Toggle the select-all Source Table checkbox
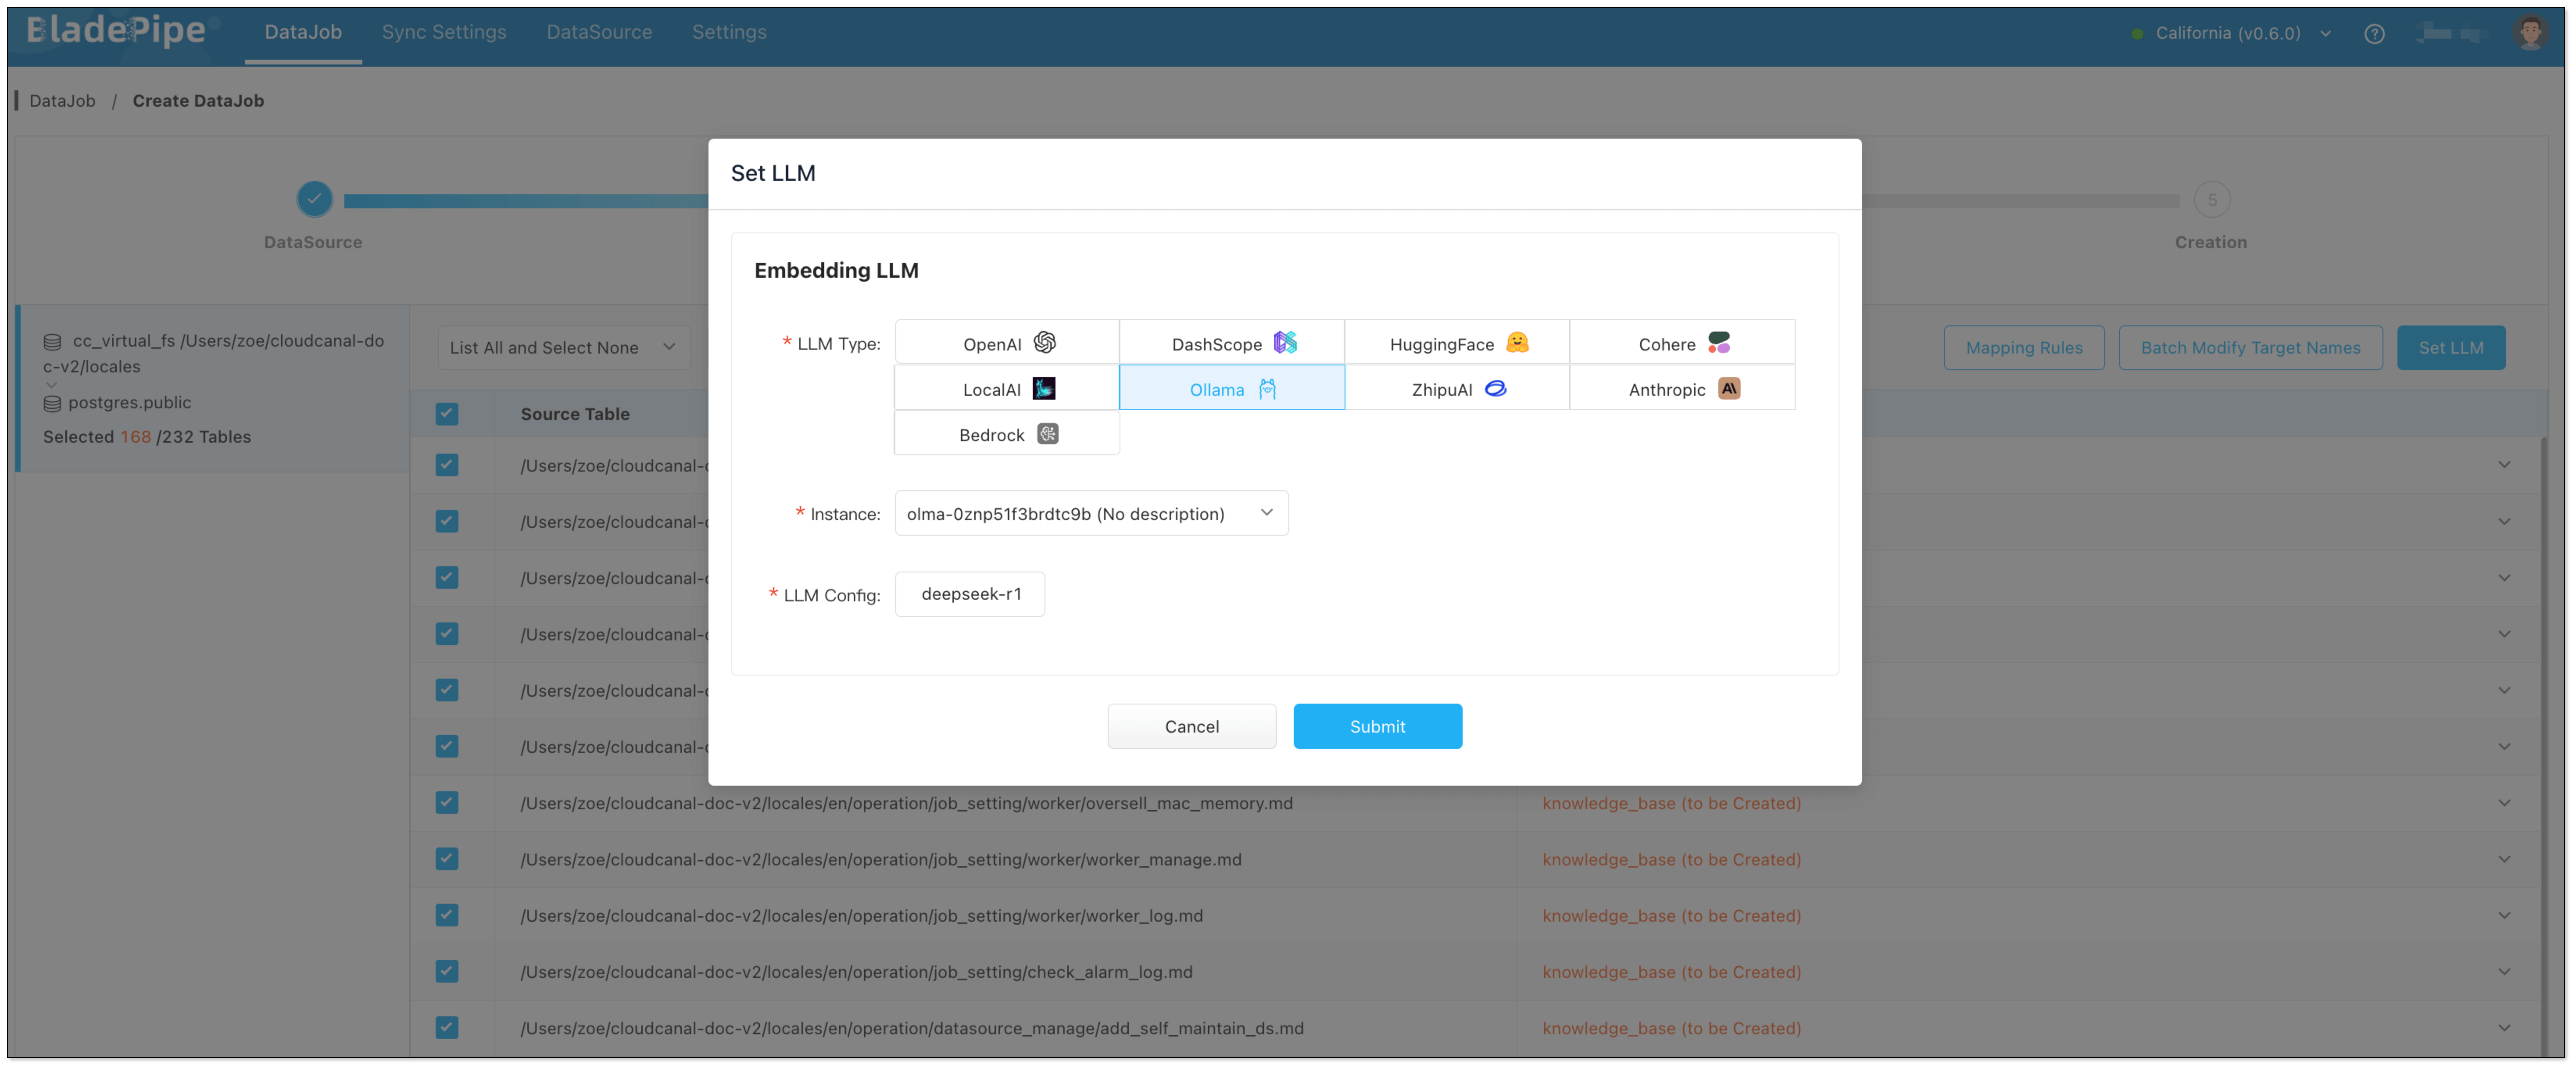This screenshot has width=2576, height=1069. point(447,414)
